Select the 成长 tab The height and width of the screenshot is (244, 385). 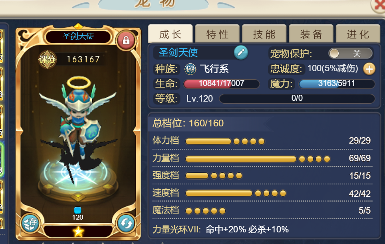tap(171, 34)
